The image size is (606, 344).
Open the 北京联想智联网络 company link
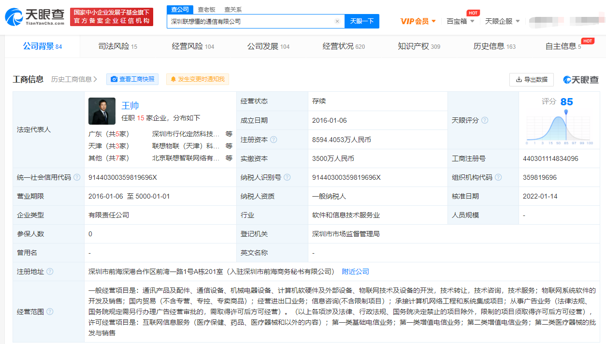coord(186,158)
